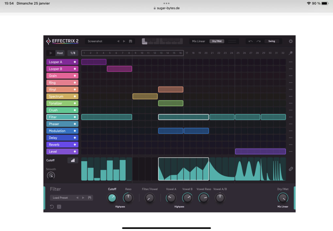Click the Filter randomize dice icon
This screenshot has height=231, width=333.
click(59, 207)
